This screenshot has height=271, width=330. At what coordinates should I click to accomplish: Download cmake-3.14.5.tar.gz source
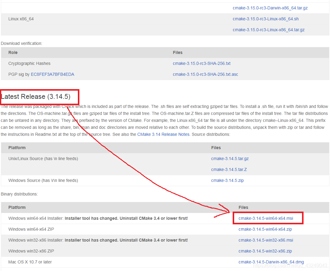tap(230, 159)
